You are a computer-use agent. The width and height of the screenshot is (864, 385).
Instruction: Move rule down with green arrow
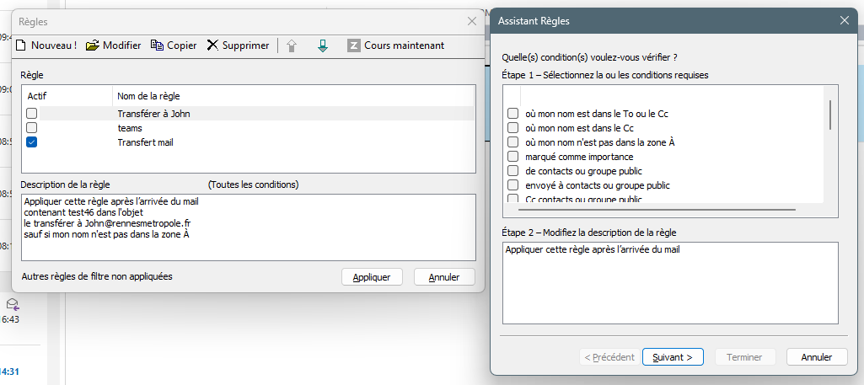click(x=322, y=45)
